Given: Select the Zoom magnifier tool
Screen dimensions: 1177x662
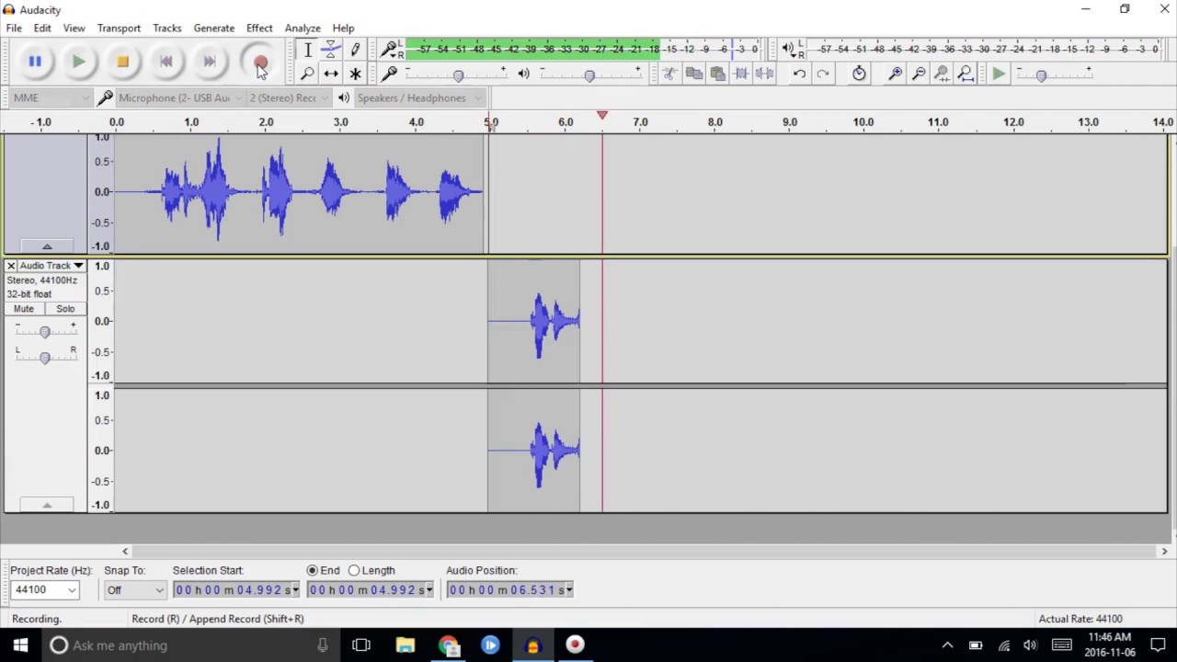Looking at the screenshot, I should pos(307,74).
